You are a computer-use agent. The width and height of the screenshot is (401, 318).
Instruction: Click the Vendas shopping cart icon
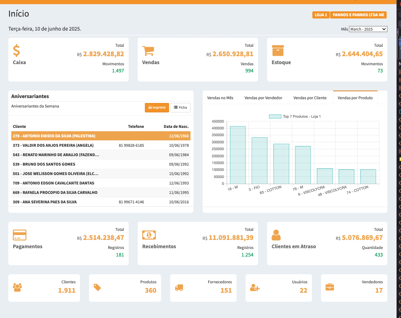(148, 51)
